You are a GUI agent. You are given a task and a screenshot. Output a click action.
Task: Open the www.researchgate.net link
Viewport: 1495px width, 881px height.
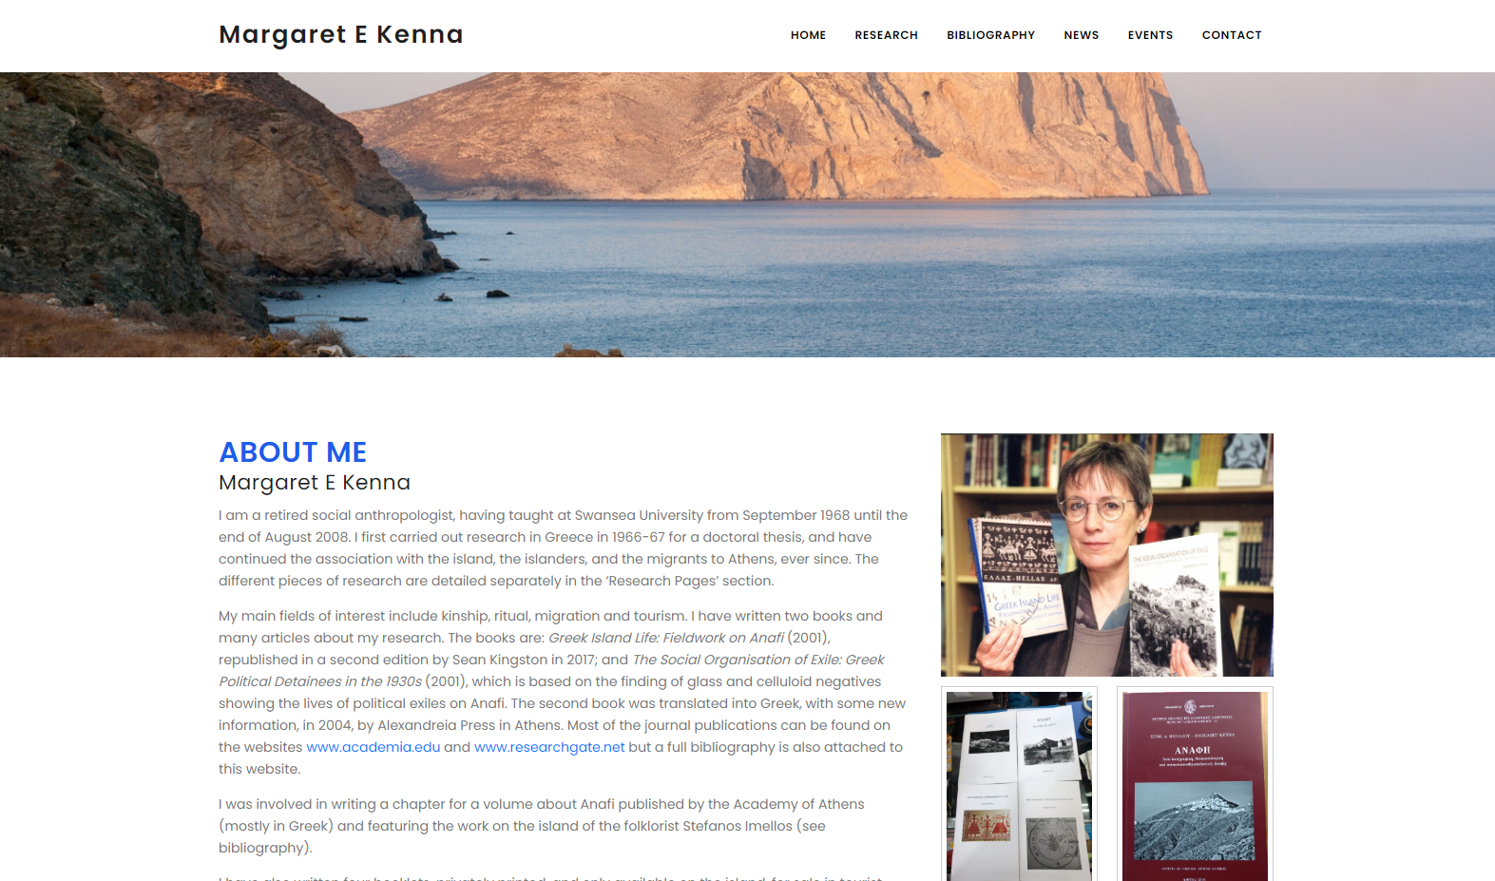pyautogui.click(x=549, y=747)
